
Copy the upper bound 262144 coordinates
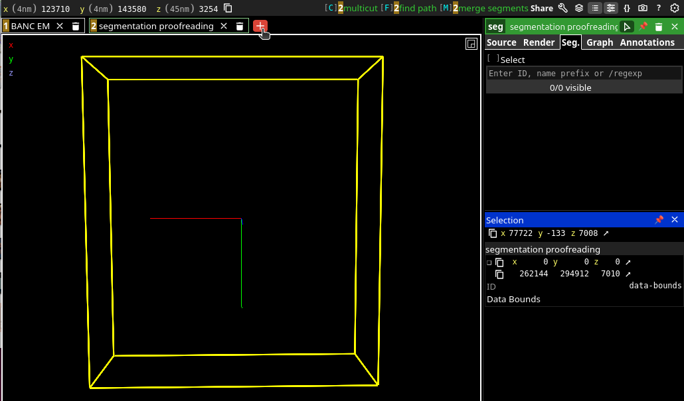[499, 274]
